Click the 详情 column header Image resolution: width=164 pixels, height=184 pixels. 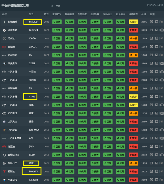[x=152, y=14]
